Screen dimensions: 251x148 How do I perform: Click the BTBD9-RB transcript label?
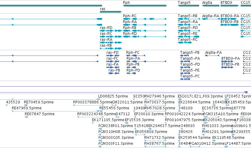229,22
